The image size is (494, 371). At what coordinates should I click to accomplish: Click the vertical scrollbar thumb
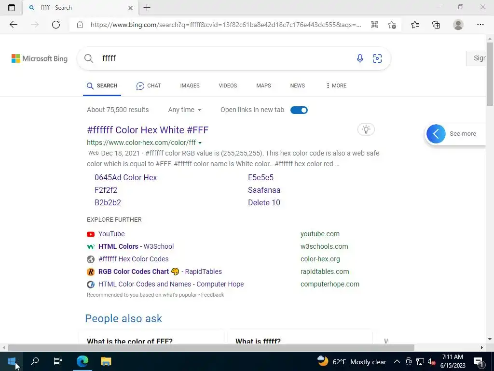pos(490,74)
